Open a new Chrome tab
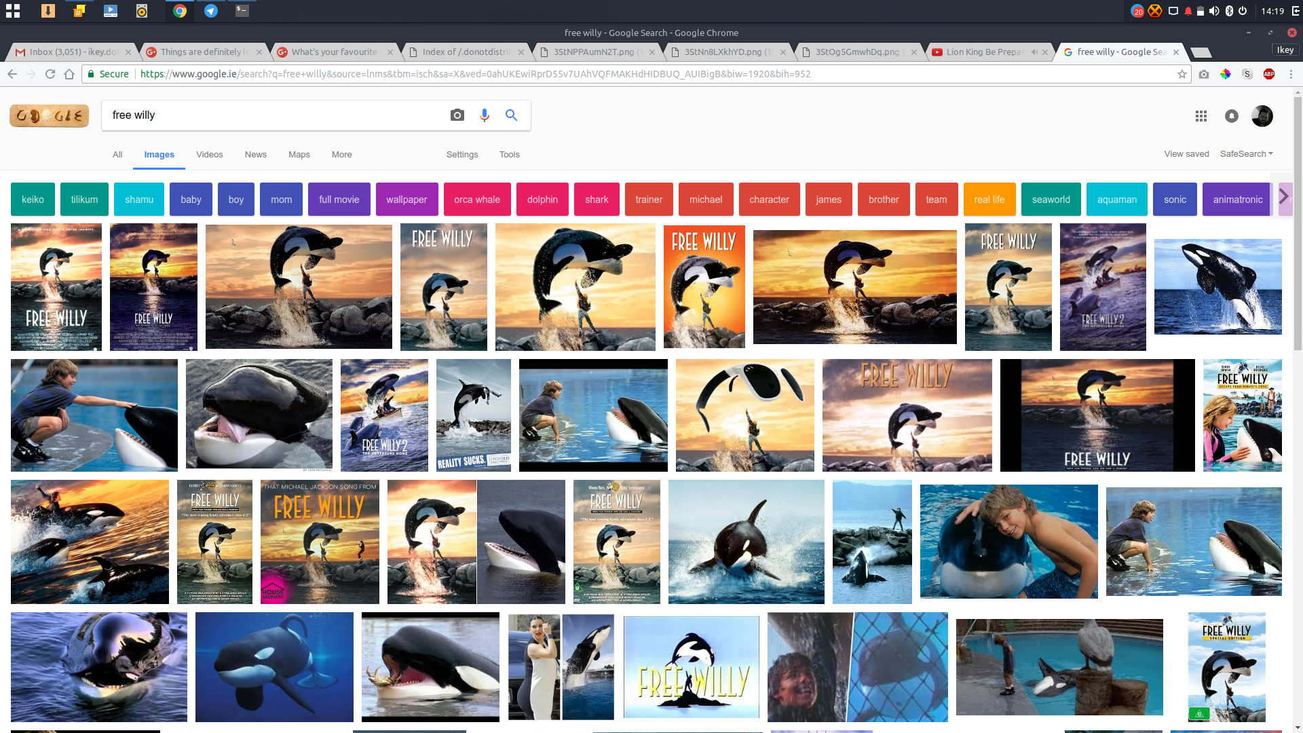Screen dimensions: 1303x733 pyautogui.click(x=1201, y=52)
